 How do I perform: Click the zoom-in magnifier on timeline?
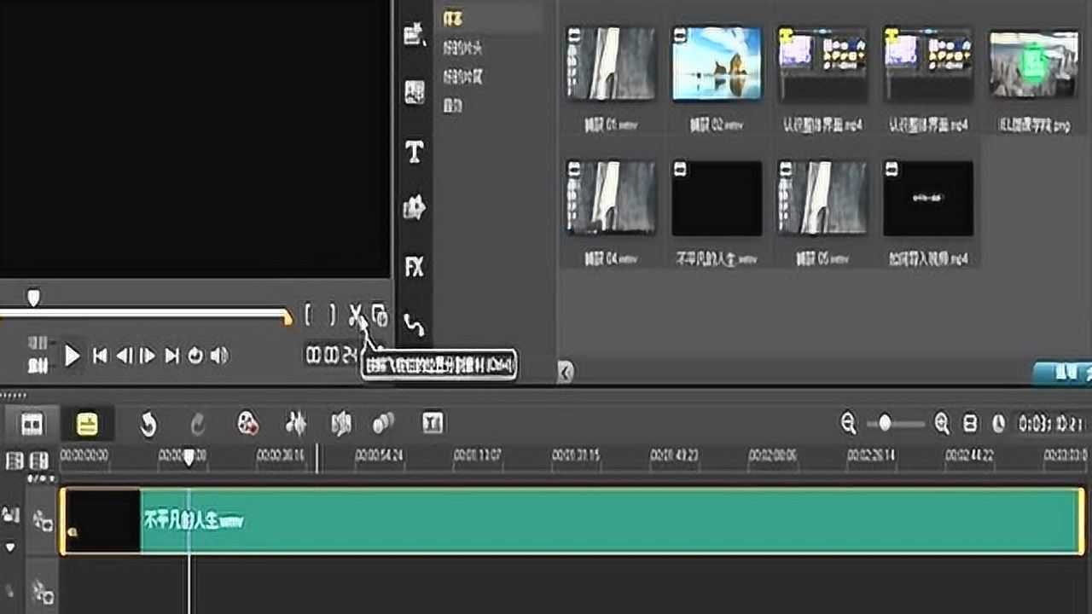click(942, 423)
